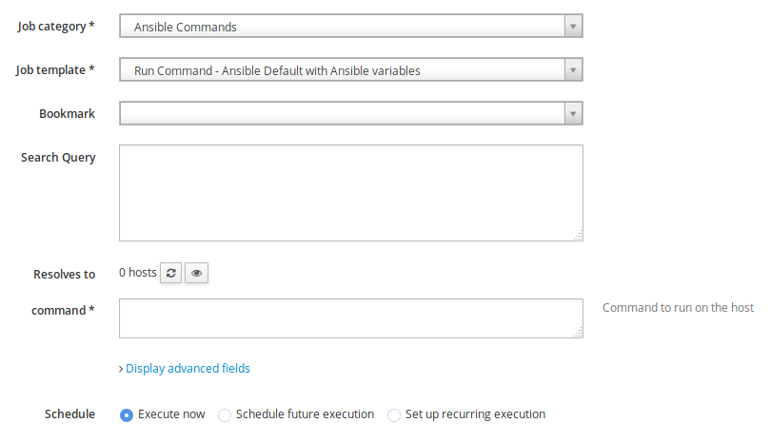Click the Run Command template selected value
Screen dimensions: 770x442
pos(278,70)
